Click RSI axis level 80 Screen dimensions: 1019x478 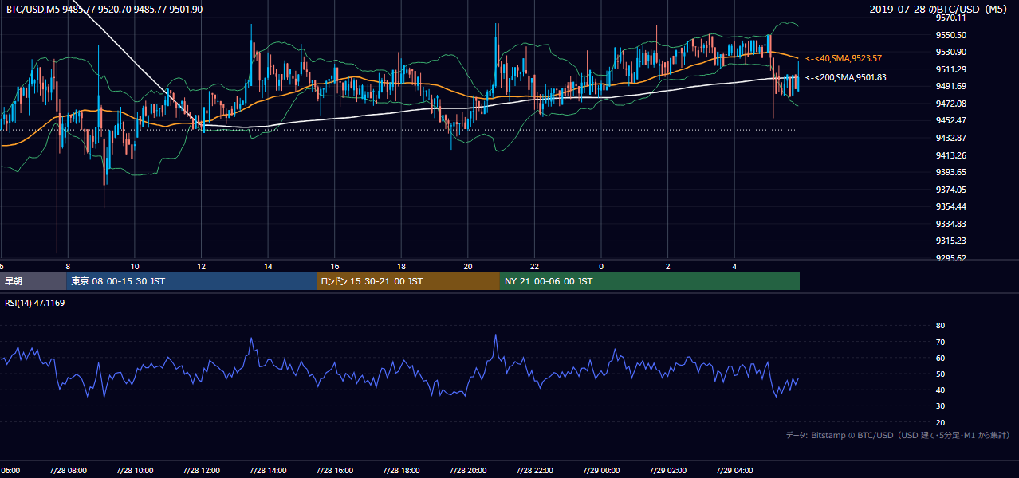pos(940,326)
